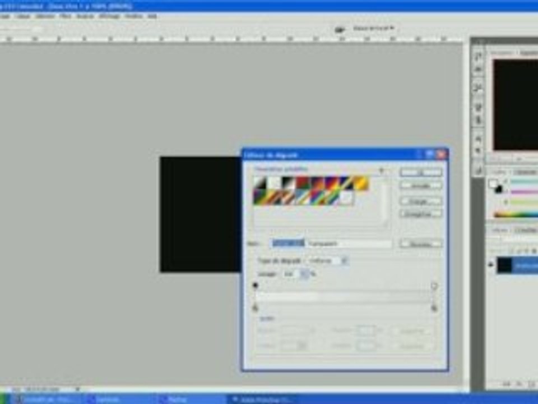538x404 pixels.
Task: Click the blue (yellow) color slider
Action: [525, 203]
